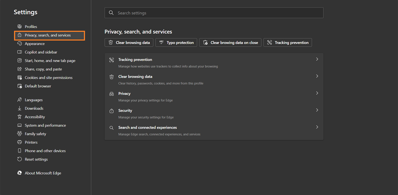The width and height of the screenshot is (398, 195).
Task: Click the Appearance palette icon
Action: (19, 44)
